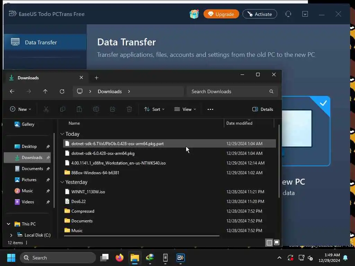This screenshot has height=266, width=355.
Task: Close the Downloads tab in Explorer
Action: pos(81,78)
